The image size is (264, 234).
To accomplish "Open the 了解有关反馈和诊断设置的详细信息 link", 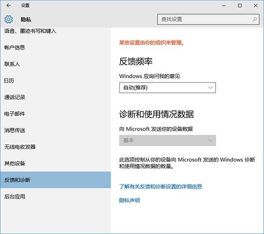I will click(161, 186).
